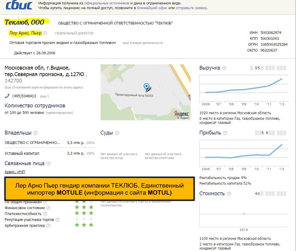Viewport: 296px width, 251px height.
Task: Open related entity Арвис, ИЧП
Action: (15, 172)
